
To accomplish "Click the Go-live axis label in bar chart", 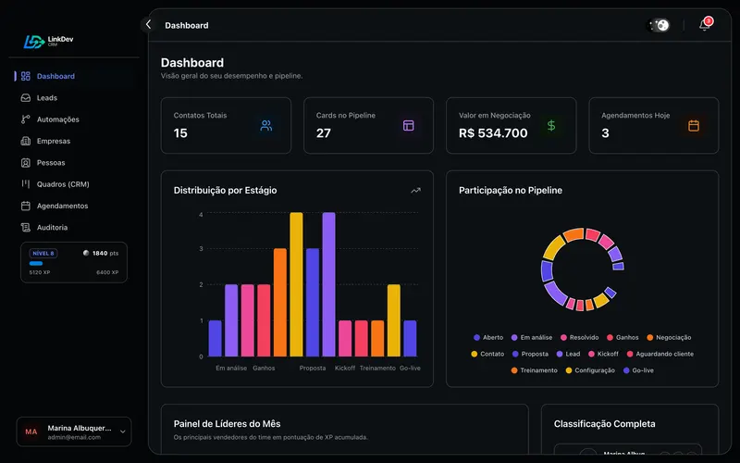I will pyautogui.click(x=410, y=368).
